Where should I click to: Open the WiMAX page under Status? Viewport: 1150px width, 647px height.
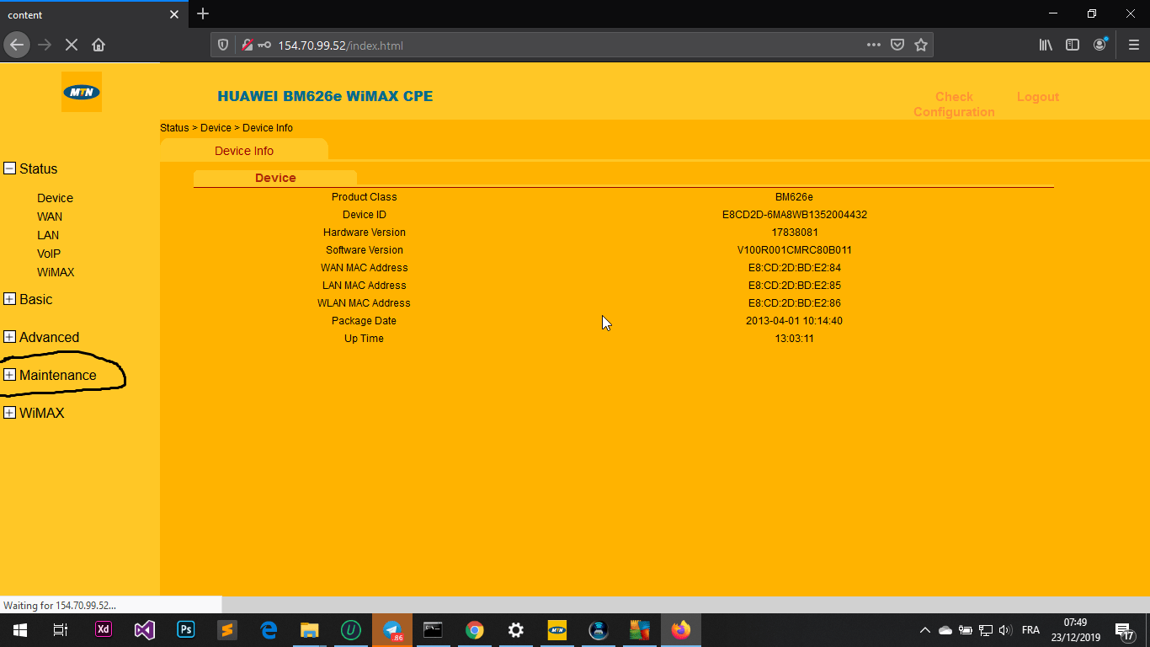point(56,272)
